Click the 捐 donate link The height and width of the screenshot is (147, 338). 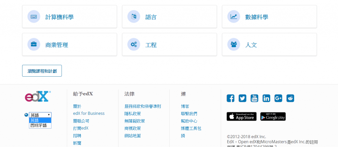[183, 135]
